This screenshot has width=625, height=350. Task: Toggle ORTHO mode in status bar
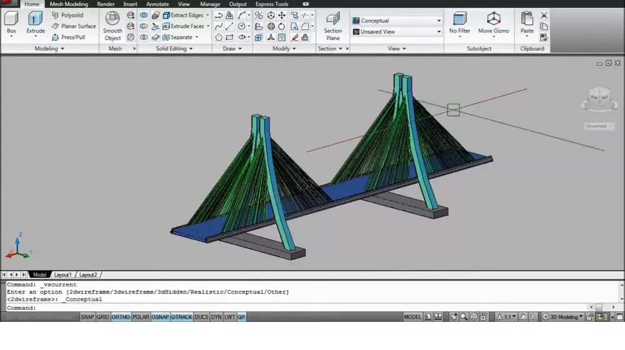[121, 317]
